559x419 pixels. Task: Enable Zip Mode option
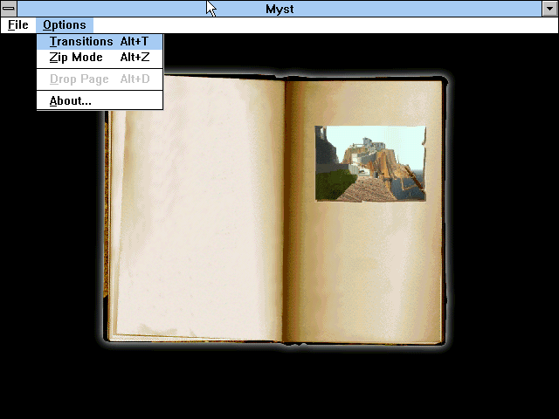(x=76, y=58)
